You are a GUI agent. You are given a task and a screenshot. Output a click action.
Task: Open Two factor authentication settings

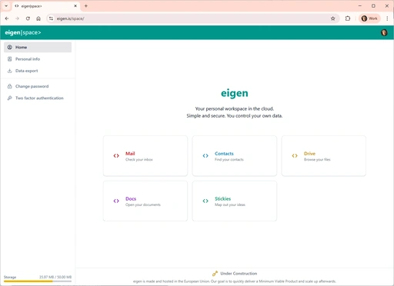[x=38, y=98]
